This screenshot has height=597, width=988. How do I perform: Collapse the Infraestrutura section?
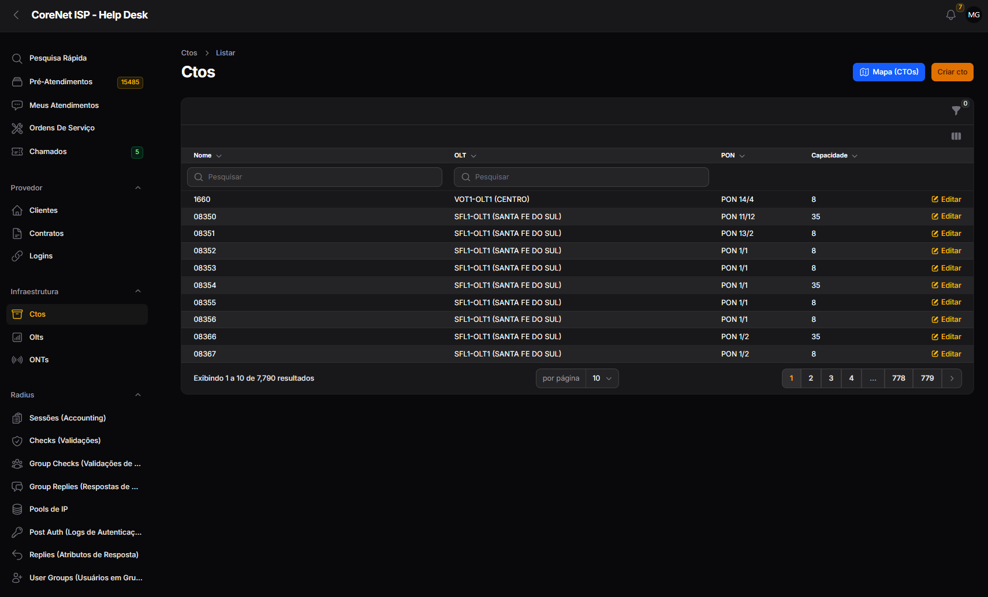click(x=138, y=291)
